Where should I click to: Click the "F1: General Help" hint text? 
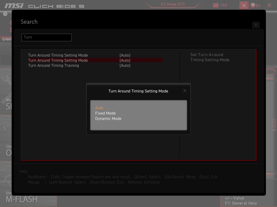pos(241,203)
